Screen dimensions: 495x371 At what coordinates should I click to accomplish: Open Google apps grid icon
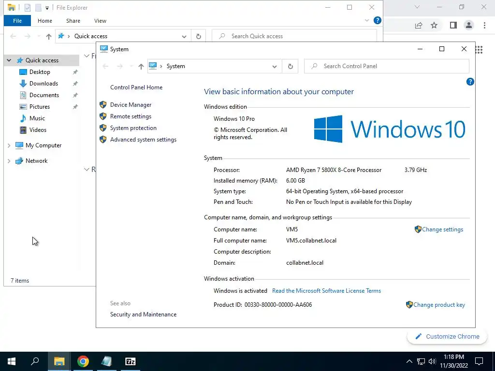pos(479,50)
